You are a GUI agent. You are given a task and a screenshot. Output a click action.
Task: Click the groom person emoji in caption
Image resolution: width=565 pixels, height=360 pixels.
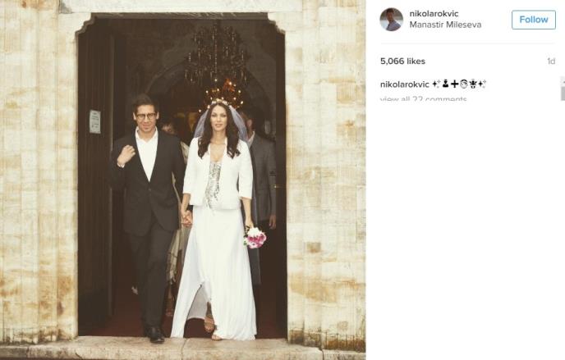pyautogui.click(x=445, y=84)
